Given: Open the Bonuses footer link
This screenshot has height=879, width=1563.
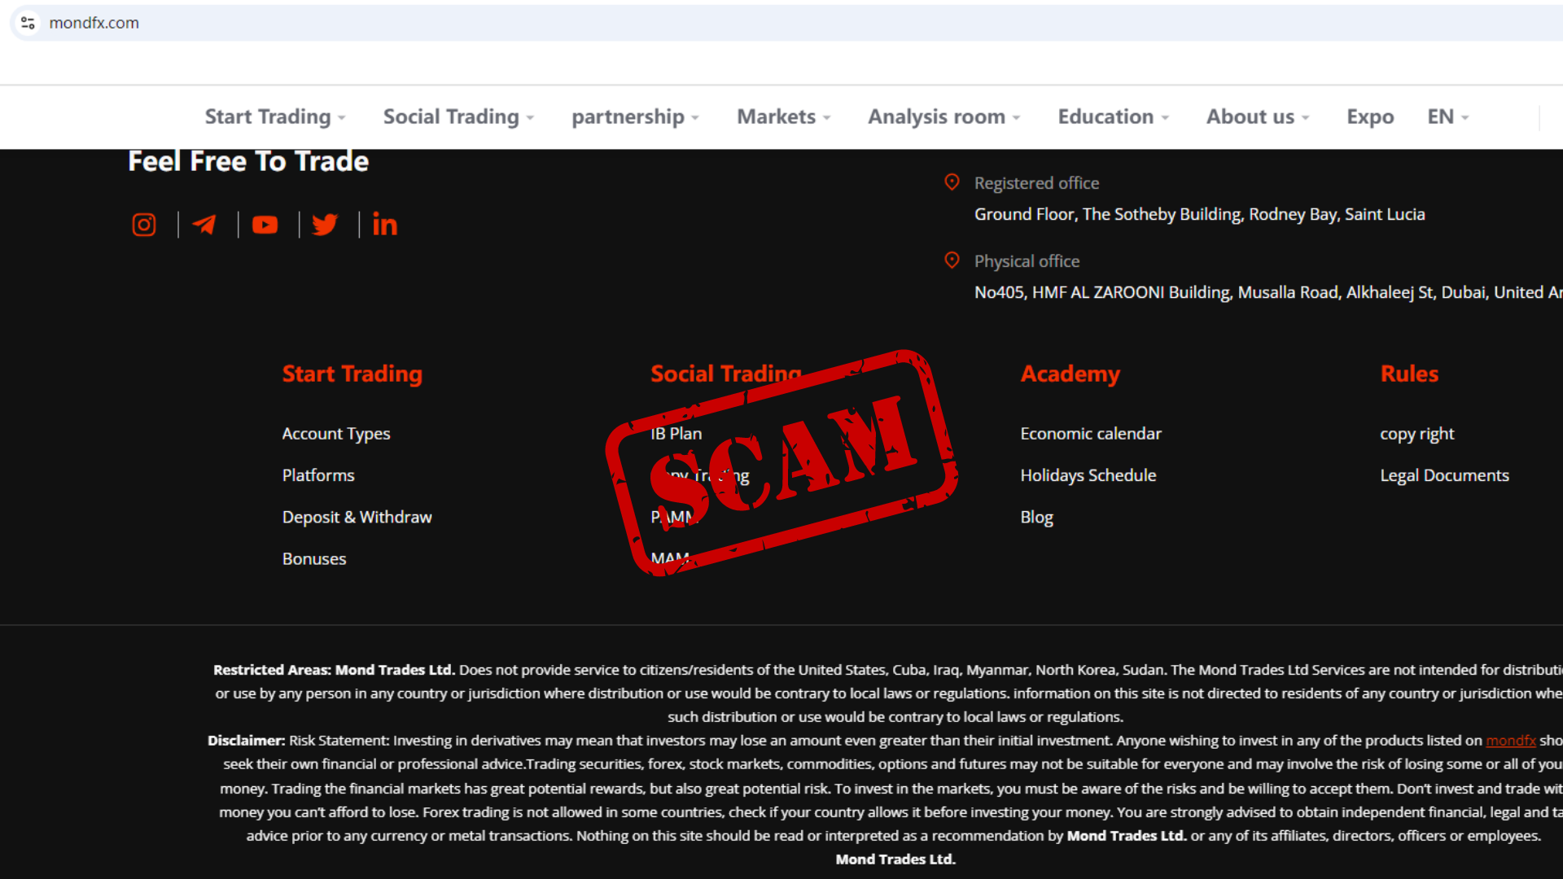Looking at the screenshot, I should (x=314, y=559).
